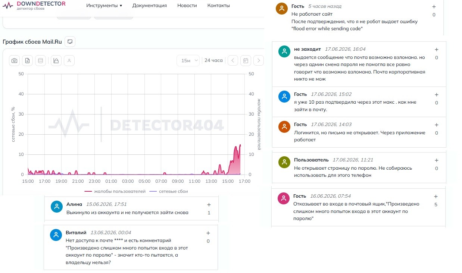
Task: Click Виталий's avatar icon
Action: [56, 235]
